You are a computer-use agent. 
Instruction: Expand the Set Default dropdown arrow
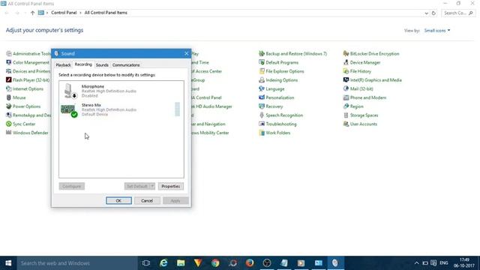(x=152, y=186)
